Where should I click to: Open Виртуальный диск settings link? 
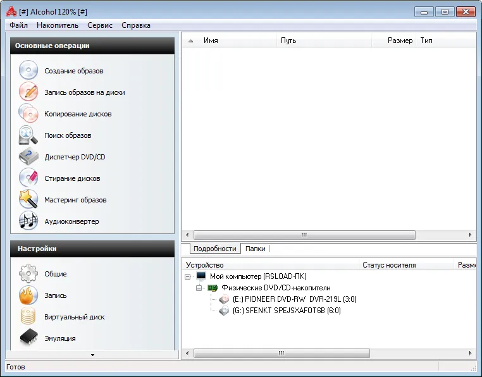coord(75,317)
